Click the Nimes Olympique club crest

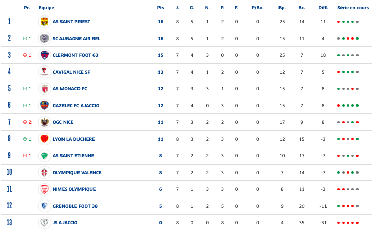(44, 189)
